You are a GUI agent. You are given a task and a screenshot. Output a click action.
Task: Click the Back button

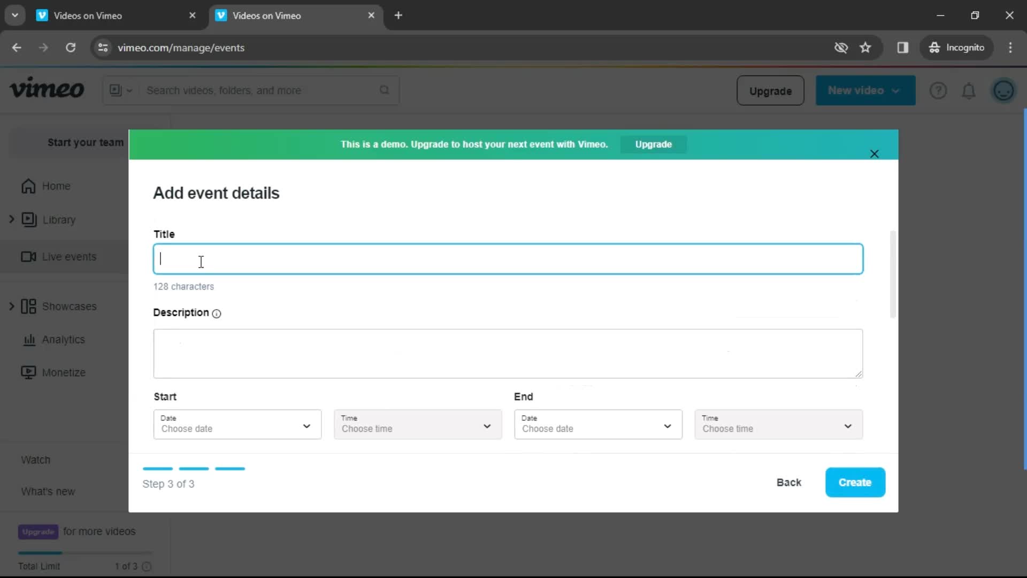pyautogui.click(x=789, y=482)
